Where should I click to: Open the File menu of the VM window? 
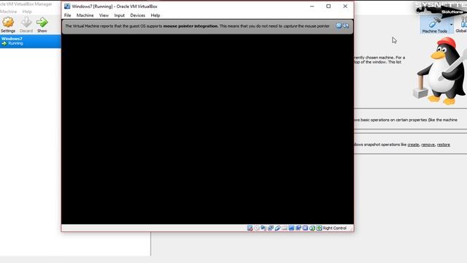click(68, 15)
